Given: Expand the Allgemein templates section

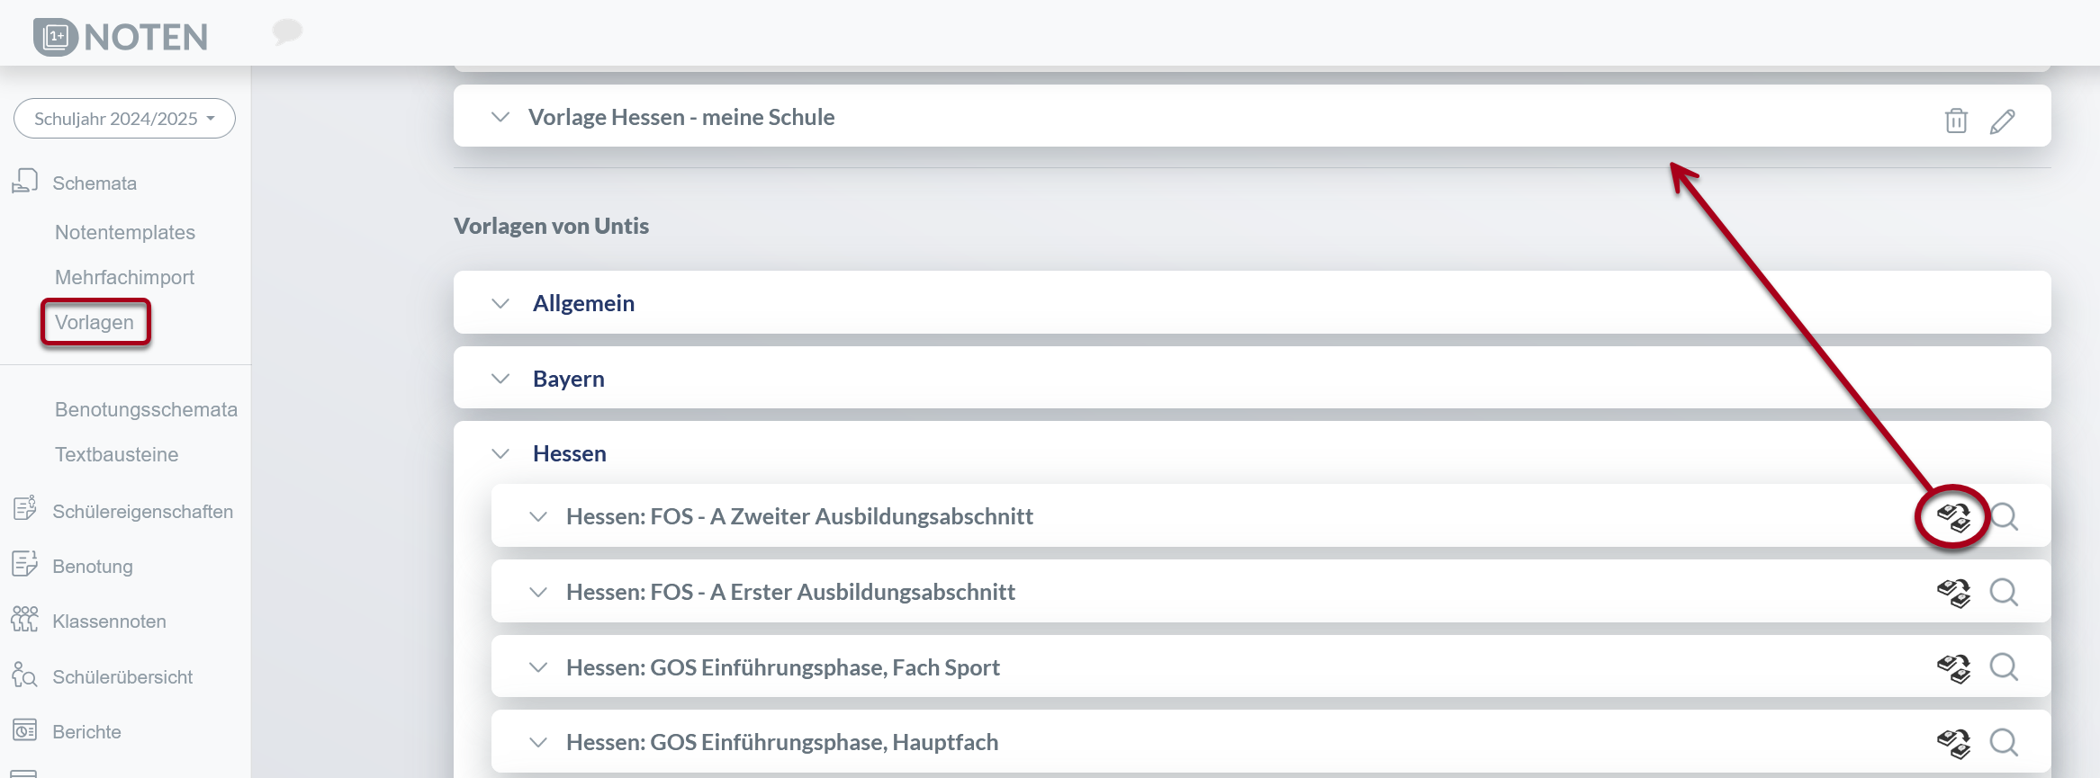Looking at the screenshot, I should tap(501, 303).
